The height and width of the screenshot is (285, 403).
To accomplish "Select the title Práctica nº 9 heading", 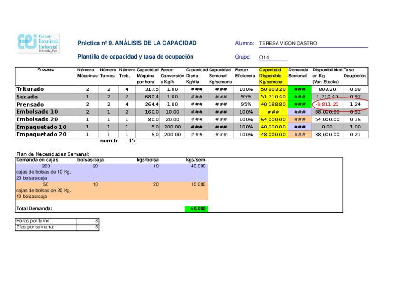I will (x=137, y=43).
